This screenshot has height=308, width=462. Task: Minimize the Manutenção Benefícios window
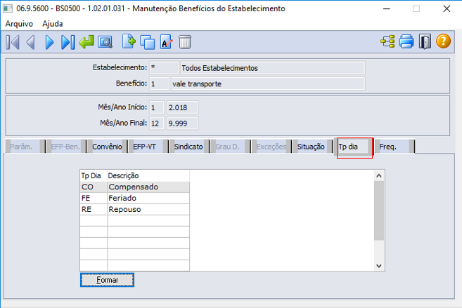tap(387, 9)
